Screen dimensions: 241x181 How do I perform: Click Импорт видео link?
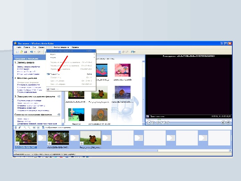point(23,69)
